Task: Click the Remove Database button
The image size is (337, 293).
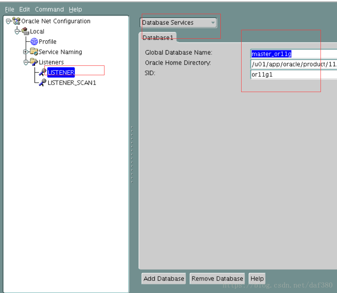Action: (x=217, y=279)
